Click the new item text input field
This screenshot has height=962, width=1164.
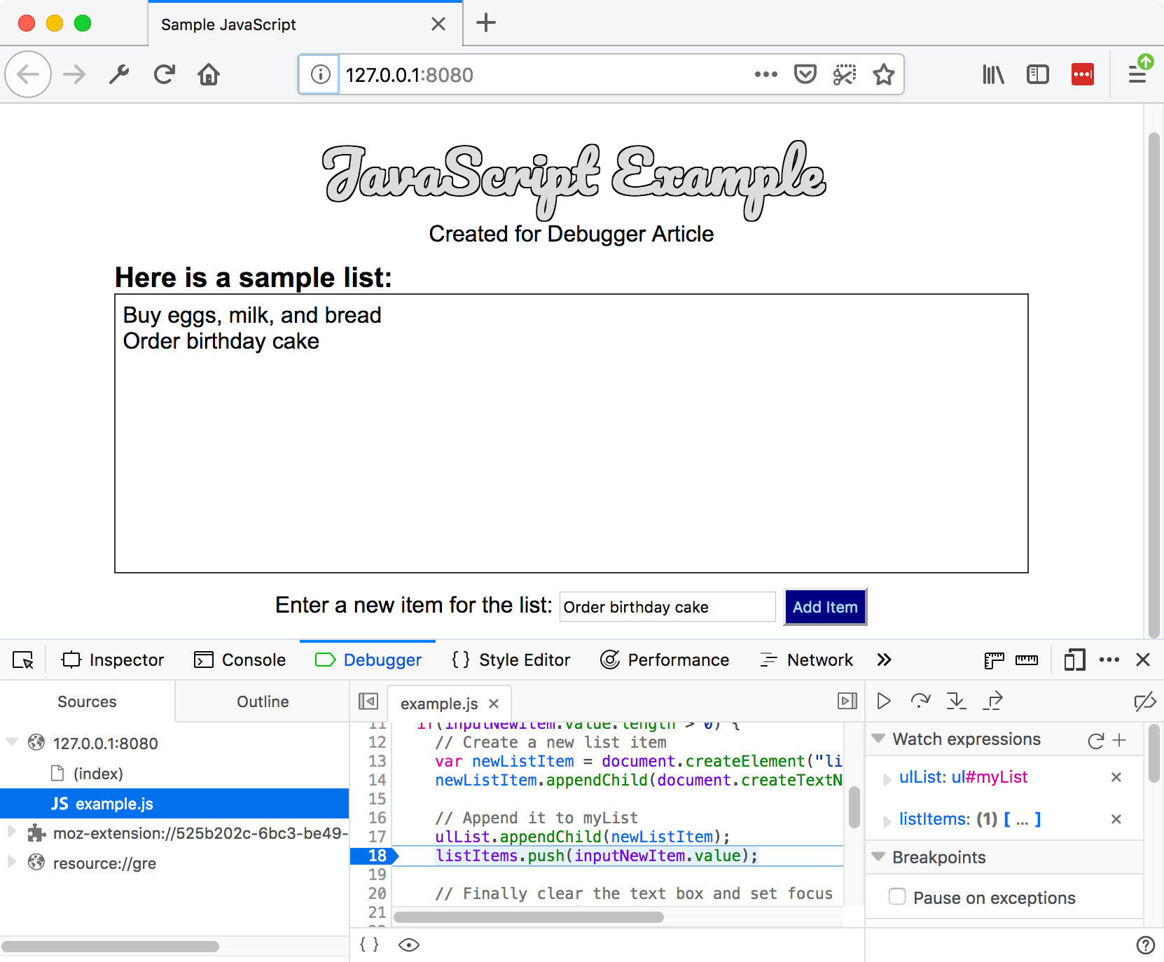click(x=666, y=606)
